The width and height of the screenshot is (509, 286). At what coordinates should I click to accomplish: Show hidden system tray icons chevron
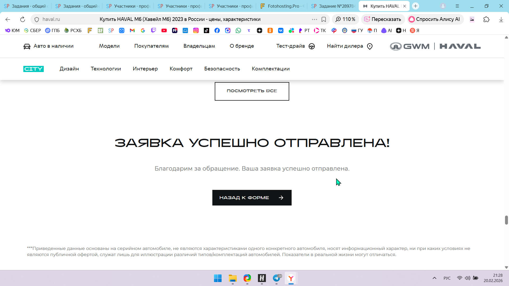tap(434, 278)
